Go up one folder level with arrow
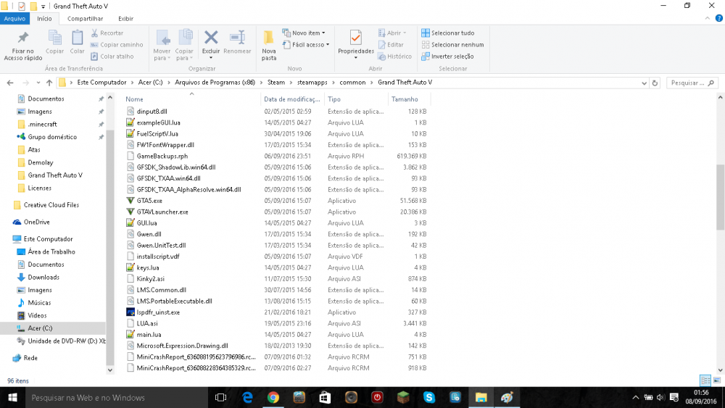 tap(49, 83)
